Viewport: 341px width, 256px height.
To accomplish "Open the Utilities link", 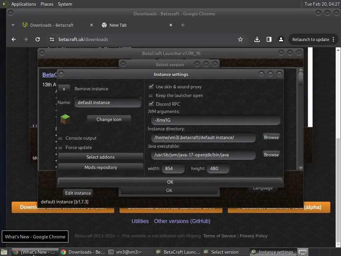I will 140,221.
